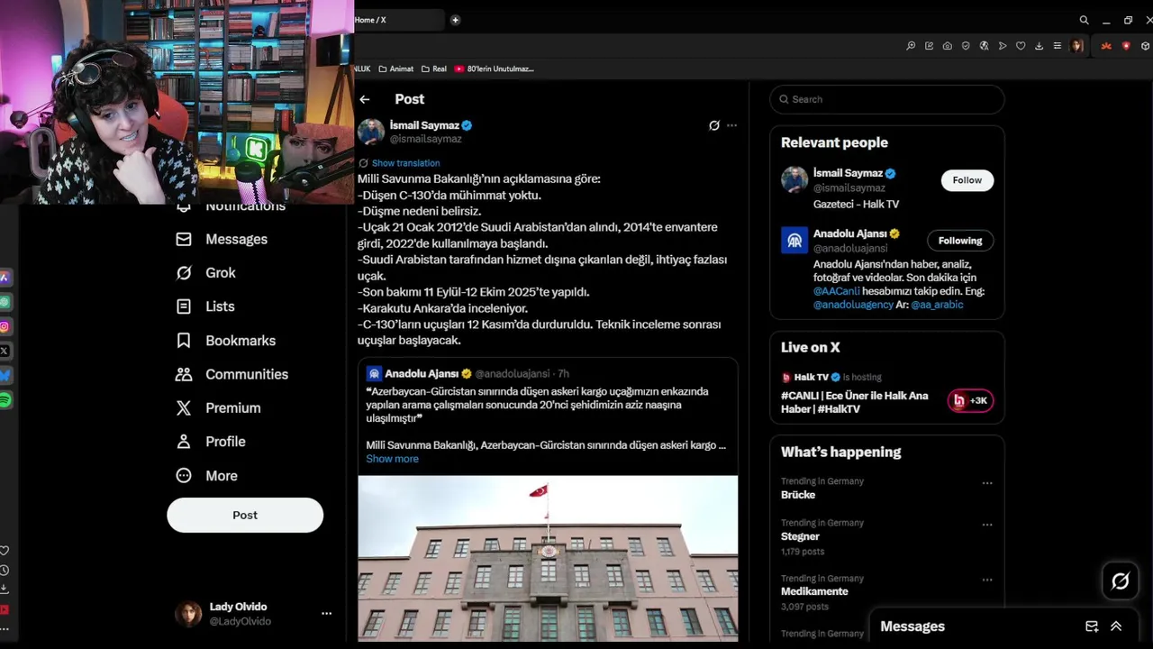The width and height of the screenshot is (1153, 649).
Task: Open Anadolu Ajansı name in quoted post
Action: [422, 373]
